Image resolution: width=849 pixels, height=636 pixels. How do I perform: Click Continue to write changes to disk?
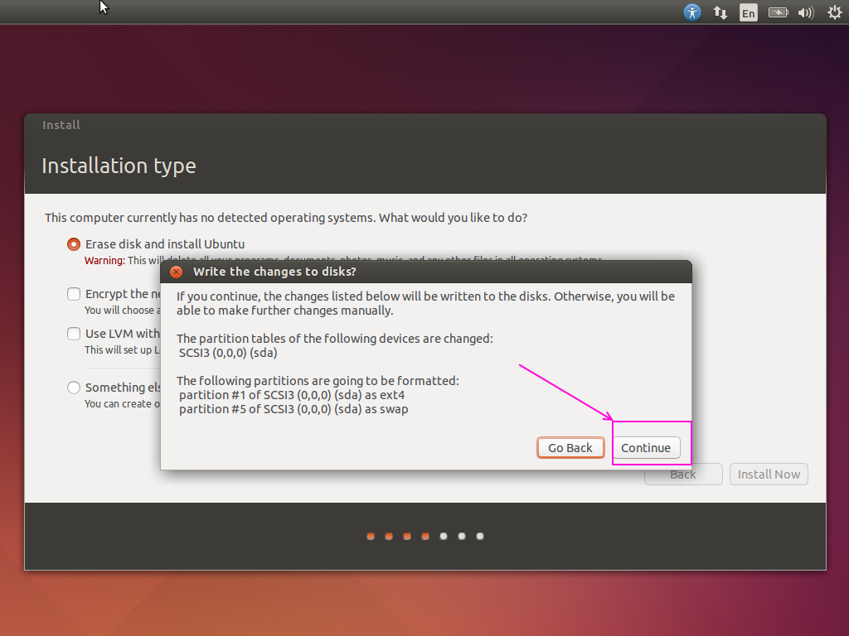[646, 448]
